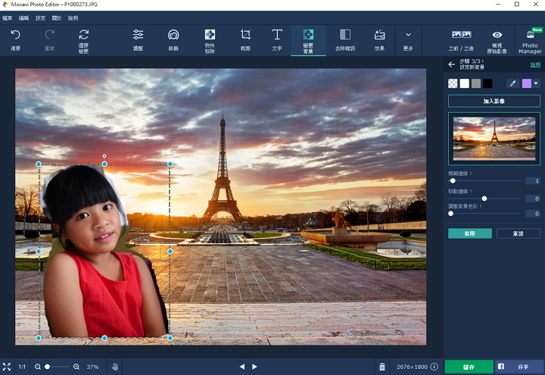Click the blur edges (模糊邊緣) slider

pos(484,180)
